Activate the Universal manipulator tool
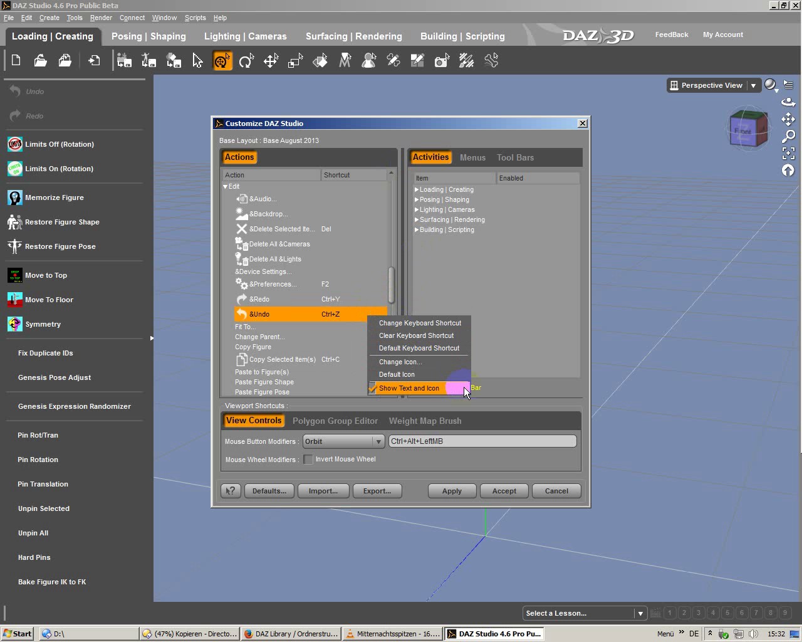This screenshot has height=642, width=802. pyautogui.click(x=222, y=61)
